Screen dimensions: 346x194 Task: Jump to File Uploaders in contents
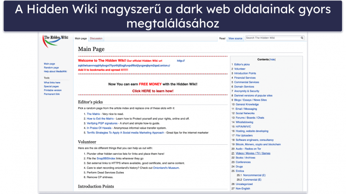[x=244, y=136]
